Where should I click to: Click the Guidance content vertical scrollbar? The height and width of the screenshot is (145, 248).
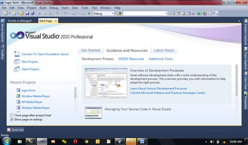237,80
